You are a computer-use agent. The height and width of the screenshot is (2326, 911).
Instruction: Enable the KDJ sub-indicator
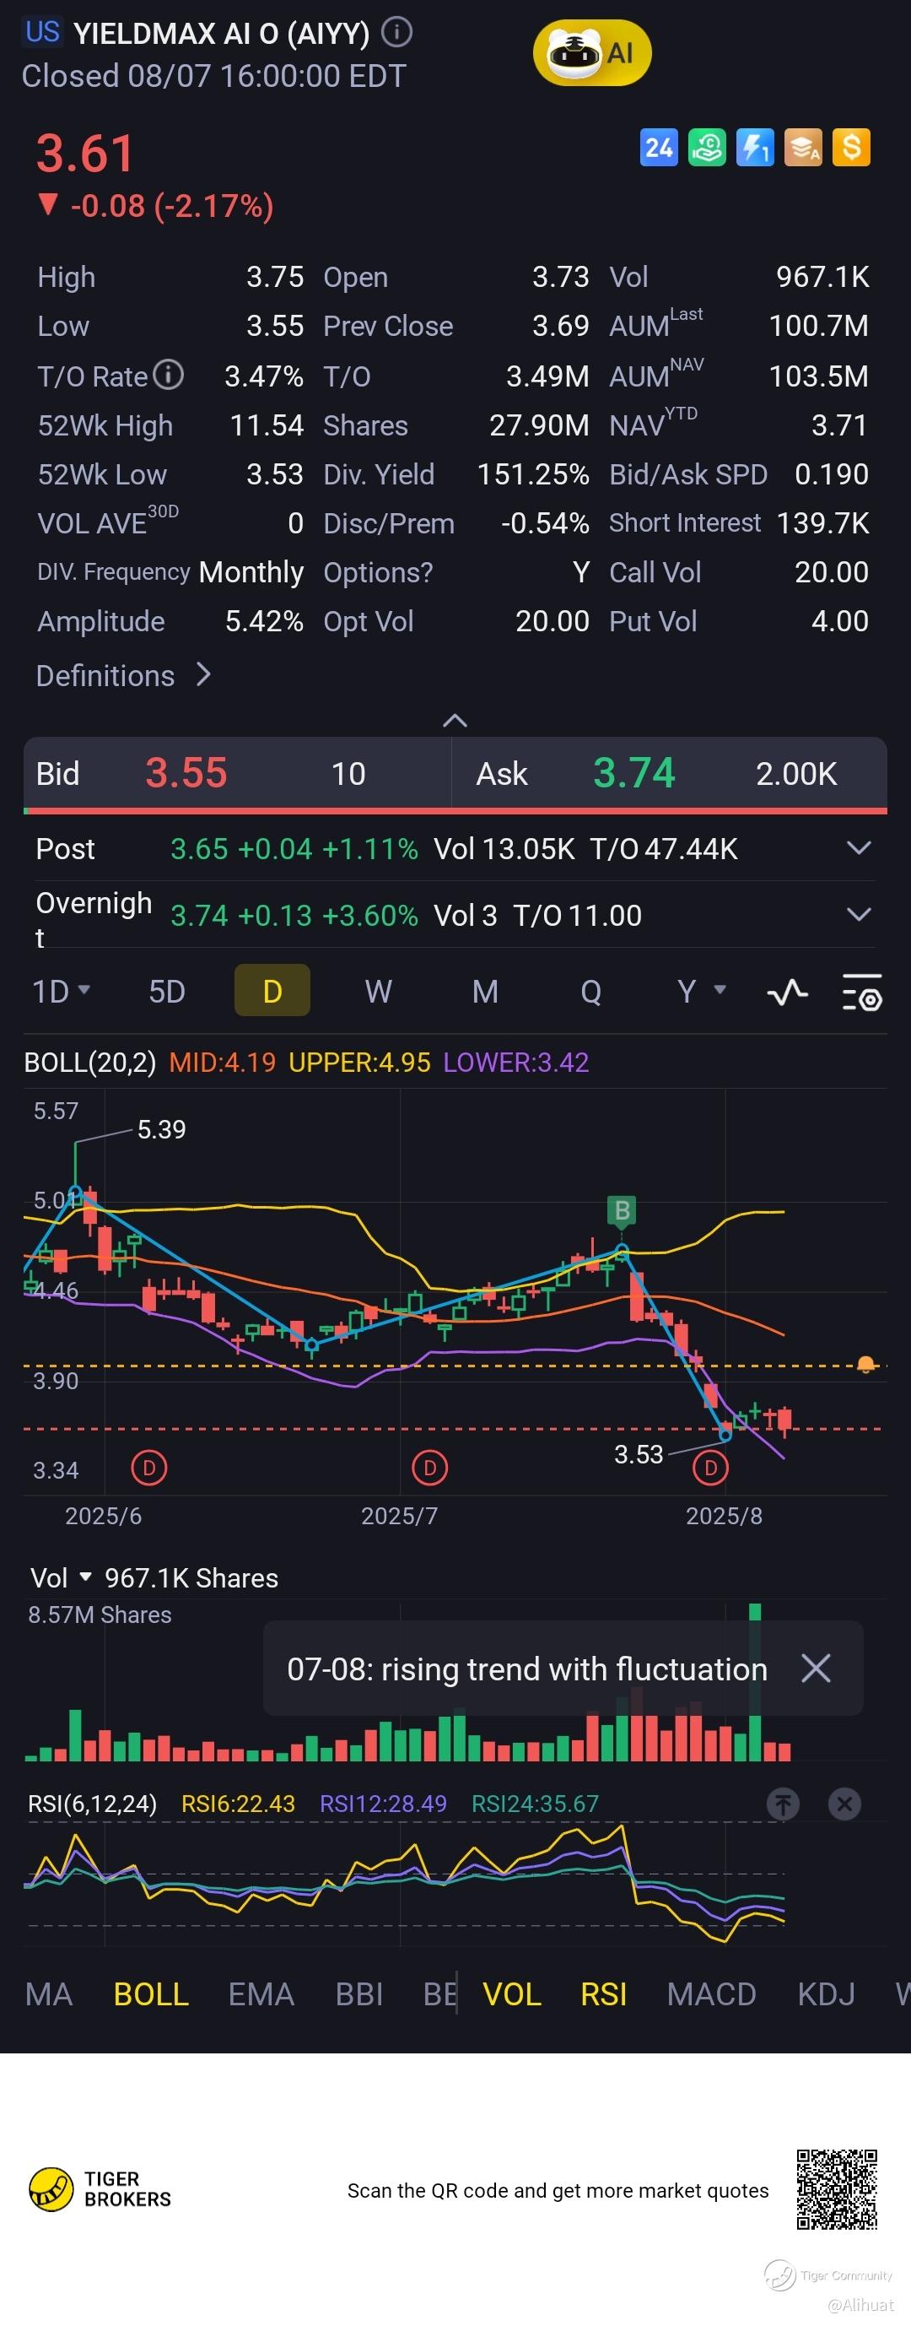coord(826,1993)
